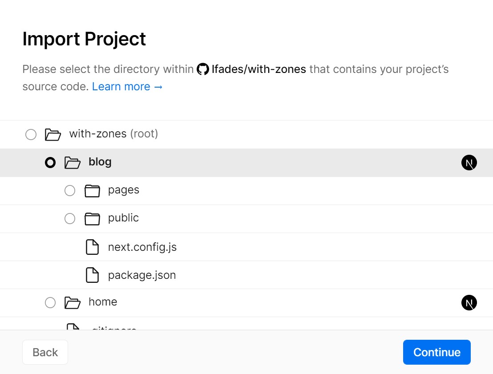Choose the home directory radio button
The height and width of the screenshot is (374, 493).
50,303
